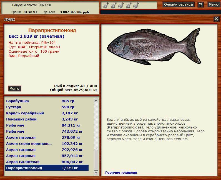Click the fourth potion flask icon
Image resolution: width=221 pixels, height=180 pixels.
click(x=128, y=5)
